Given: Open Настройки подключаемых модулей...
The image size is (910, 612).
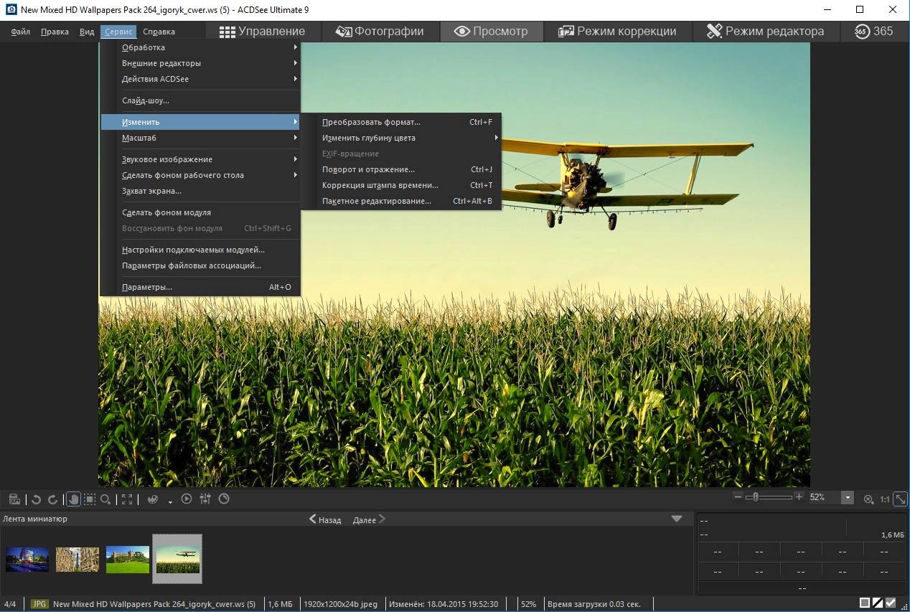Looking at the screenshot, I should [200, 250].
